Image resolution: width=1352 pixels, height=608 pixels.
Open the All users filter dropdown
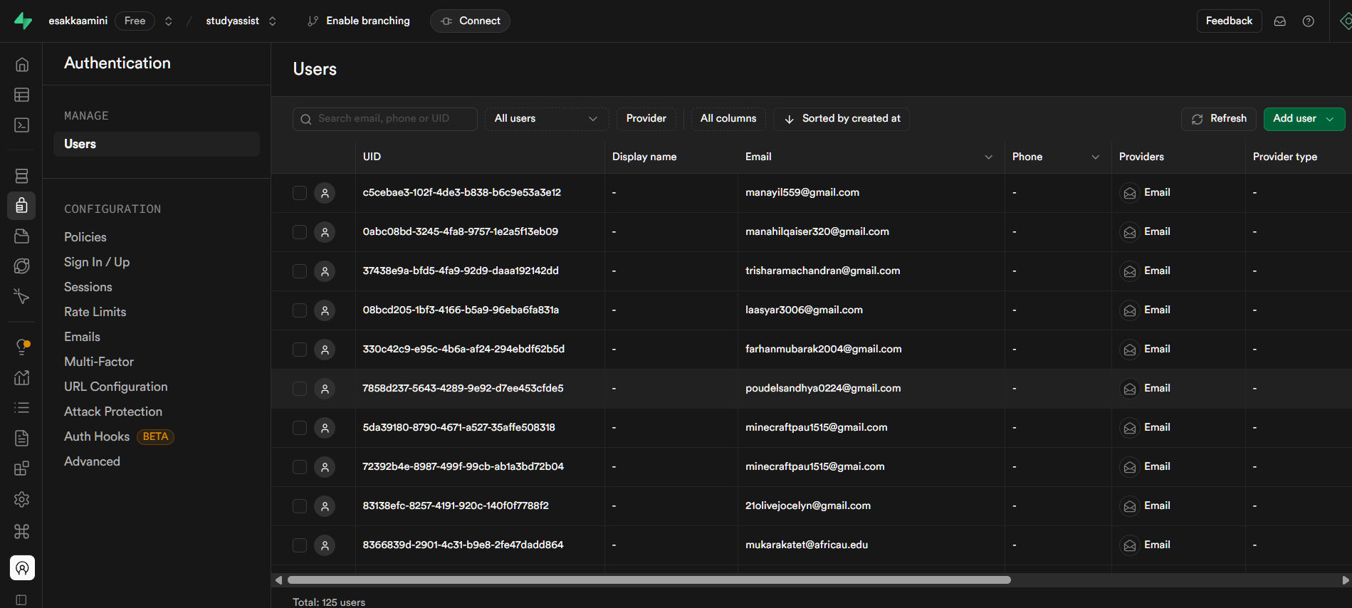click(546, 119)
